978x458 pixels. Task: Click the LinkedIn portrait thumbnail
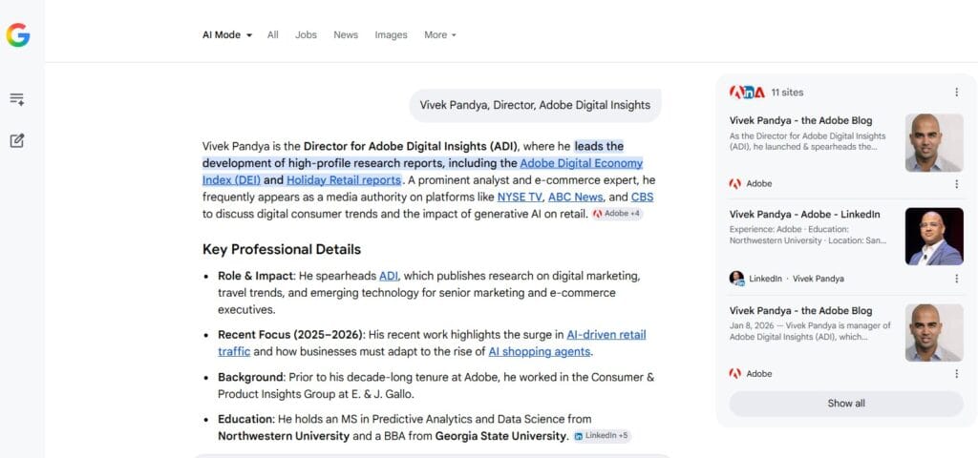click(x=934, y=237)
